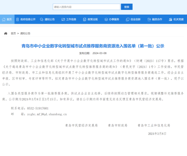
Task: Click the 政府信息公开 document icon
Action: (18, 19)
